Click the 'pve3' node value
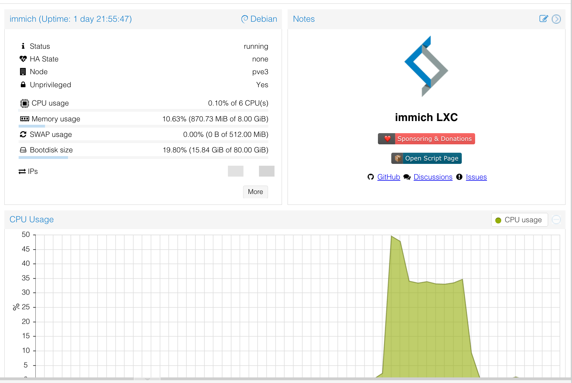This screenshot has height=383, width=572. point(260,72)
